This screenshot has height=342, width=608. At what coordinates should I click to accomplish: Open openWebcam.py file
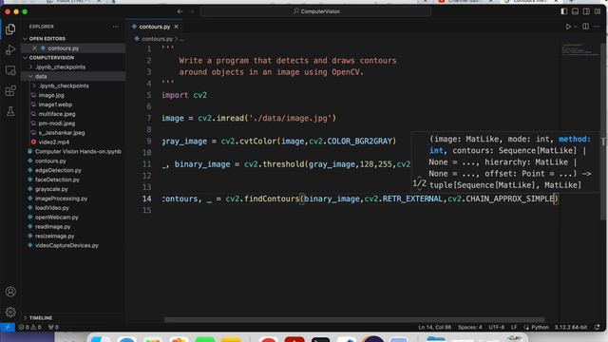coord(57,218)
